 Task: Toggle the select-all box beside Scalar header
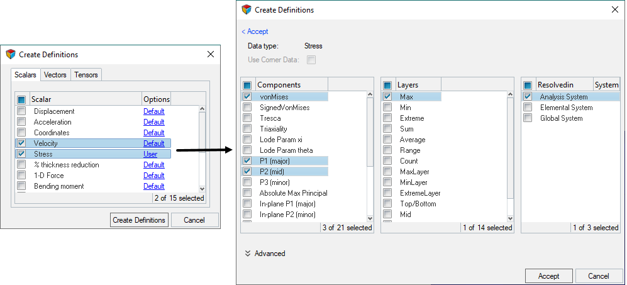21,99
